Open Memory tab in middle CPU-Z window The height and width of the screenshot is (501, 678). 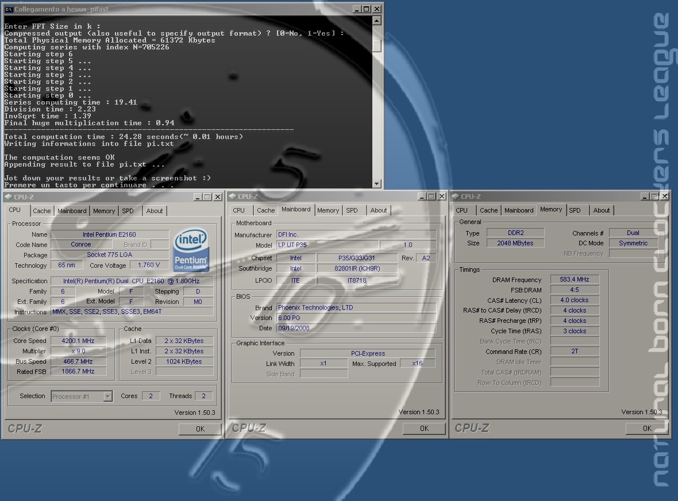click(328, 210)
